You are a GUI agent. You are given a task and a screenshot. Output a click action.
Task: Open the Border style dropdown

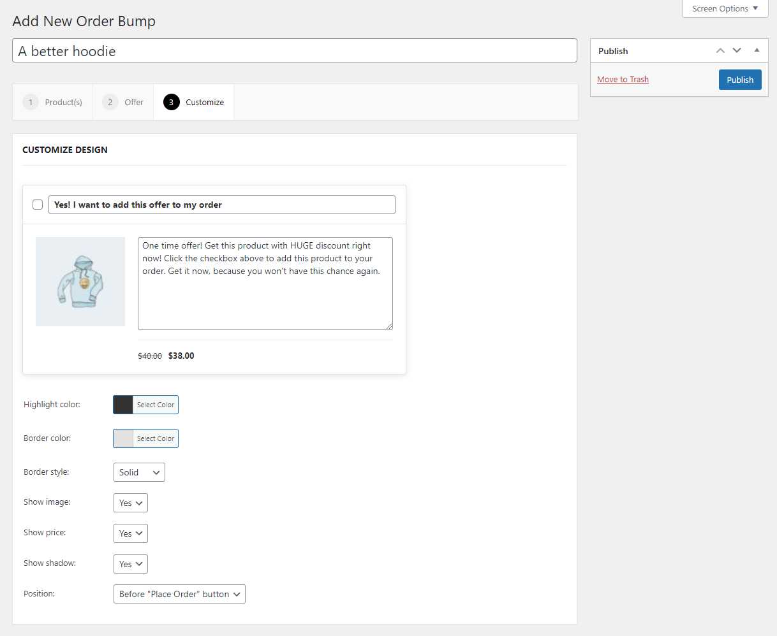click(x=139, y=472)
